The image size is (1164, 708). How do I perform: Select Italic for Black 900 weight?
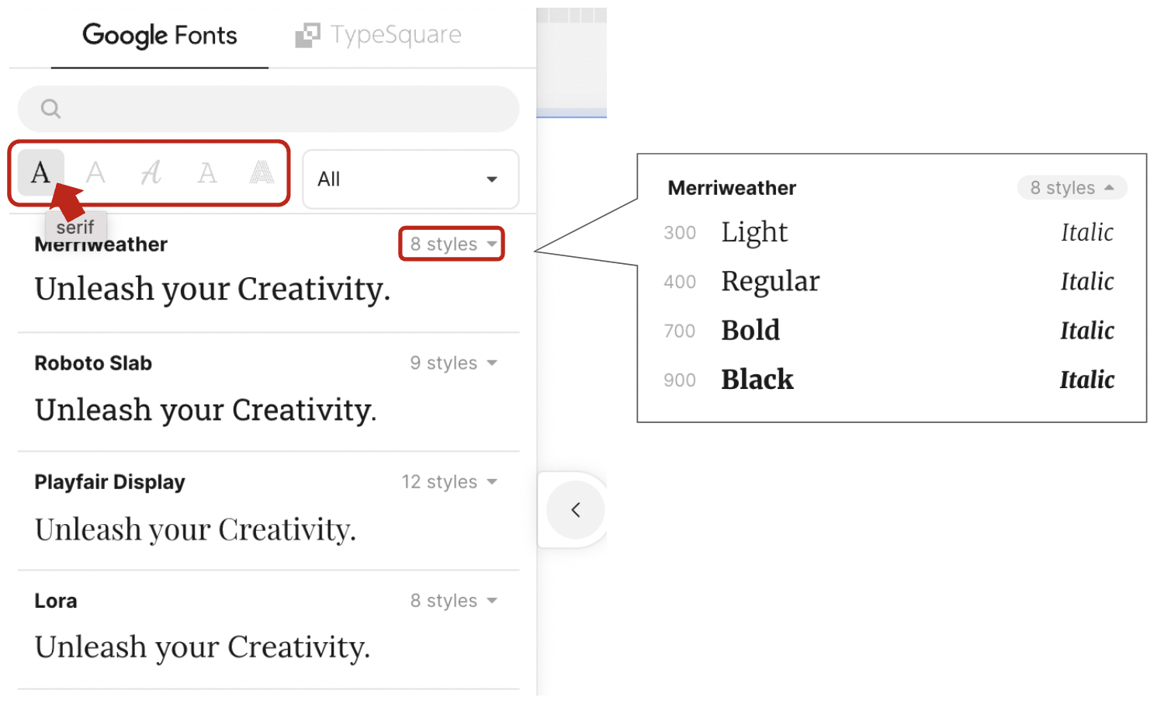tap(1087, 380)
